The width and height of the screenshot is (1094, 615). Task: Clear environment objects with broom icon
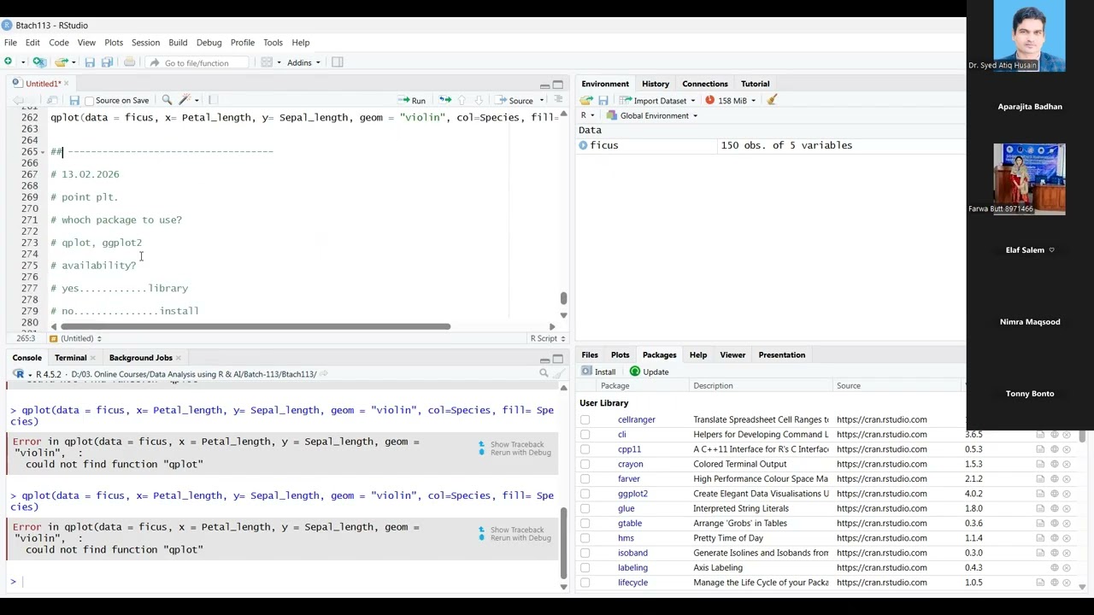click(772, 100)
